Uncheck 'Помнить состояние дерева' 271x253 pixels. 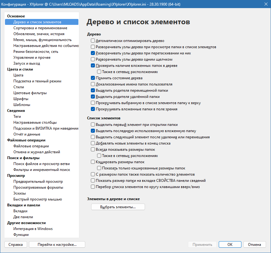(93, 78)
